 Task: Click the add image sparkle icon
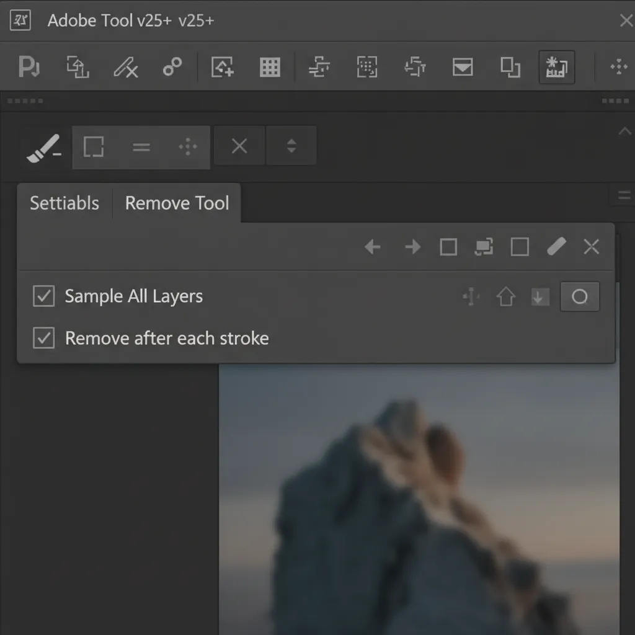(x=223, y=67)
